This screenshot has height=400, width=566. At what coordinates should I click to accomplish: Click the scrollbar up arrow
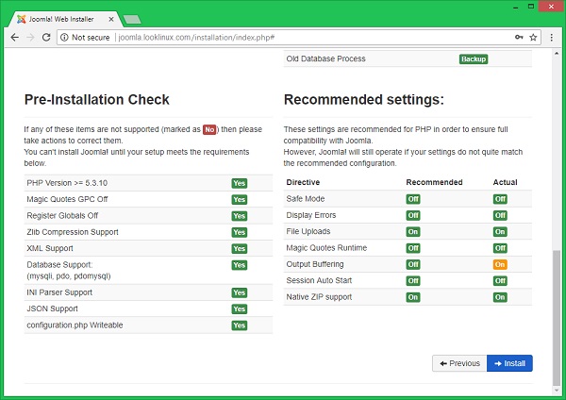[557, 54]
